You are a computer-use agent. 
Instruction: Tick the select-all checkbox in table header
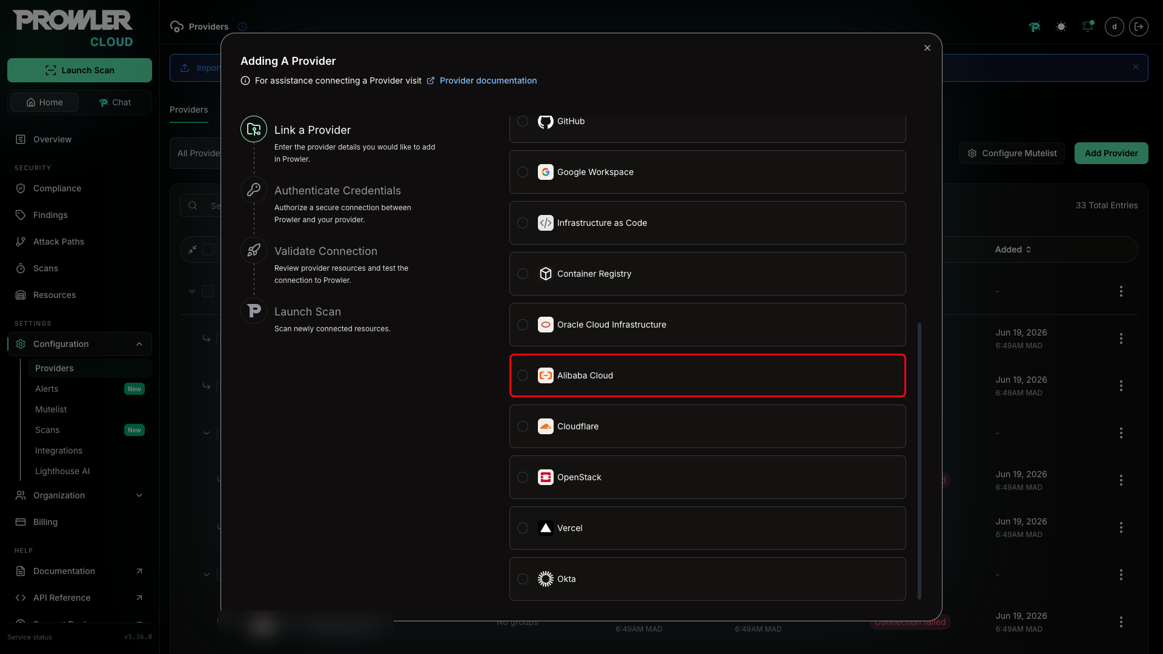pos(208,249)
